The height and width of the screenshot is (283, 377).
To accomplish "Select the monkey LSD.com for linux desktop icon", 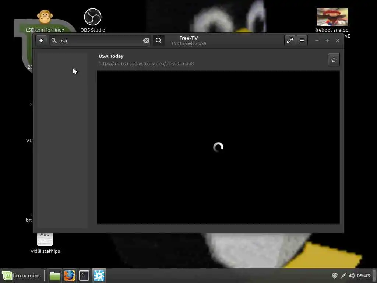I will point(45,21).
